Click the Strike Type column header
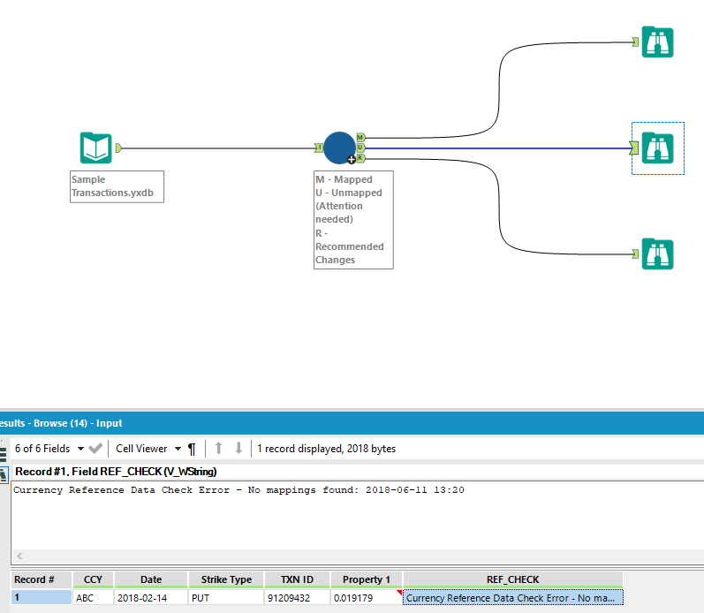Viewport: 704px width, 613px height. click(x=226, y=579)
